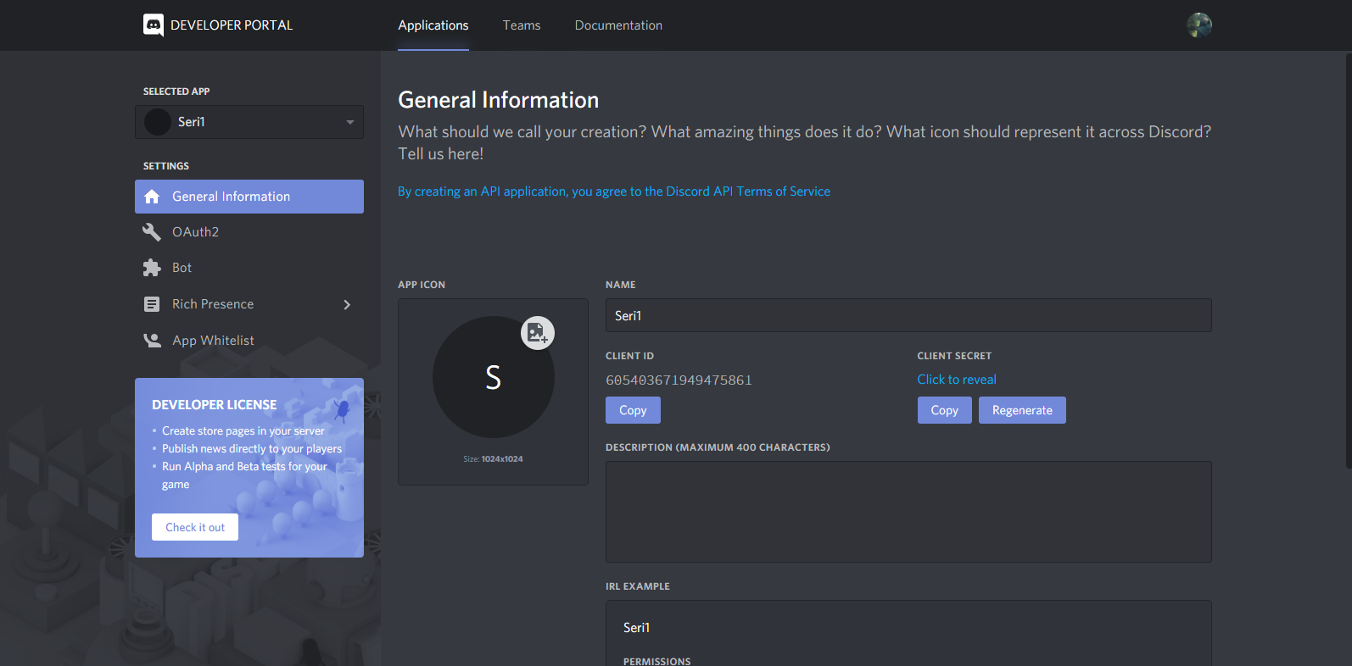Open the Bot settings page
1352x666 pixels.
point(249,268)
